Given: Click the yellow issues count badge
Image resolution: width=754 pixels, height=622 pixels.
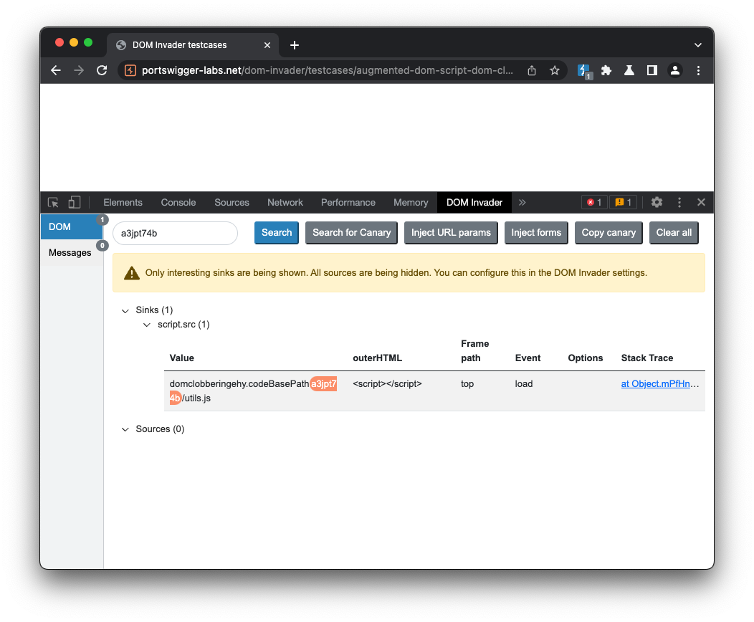Looking at the screenshot, I should (x=624, y=202).
